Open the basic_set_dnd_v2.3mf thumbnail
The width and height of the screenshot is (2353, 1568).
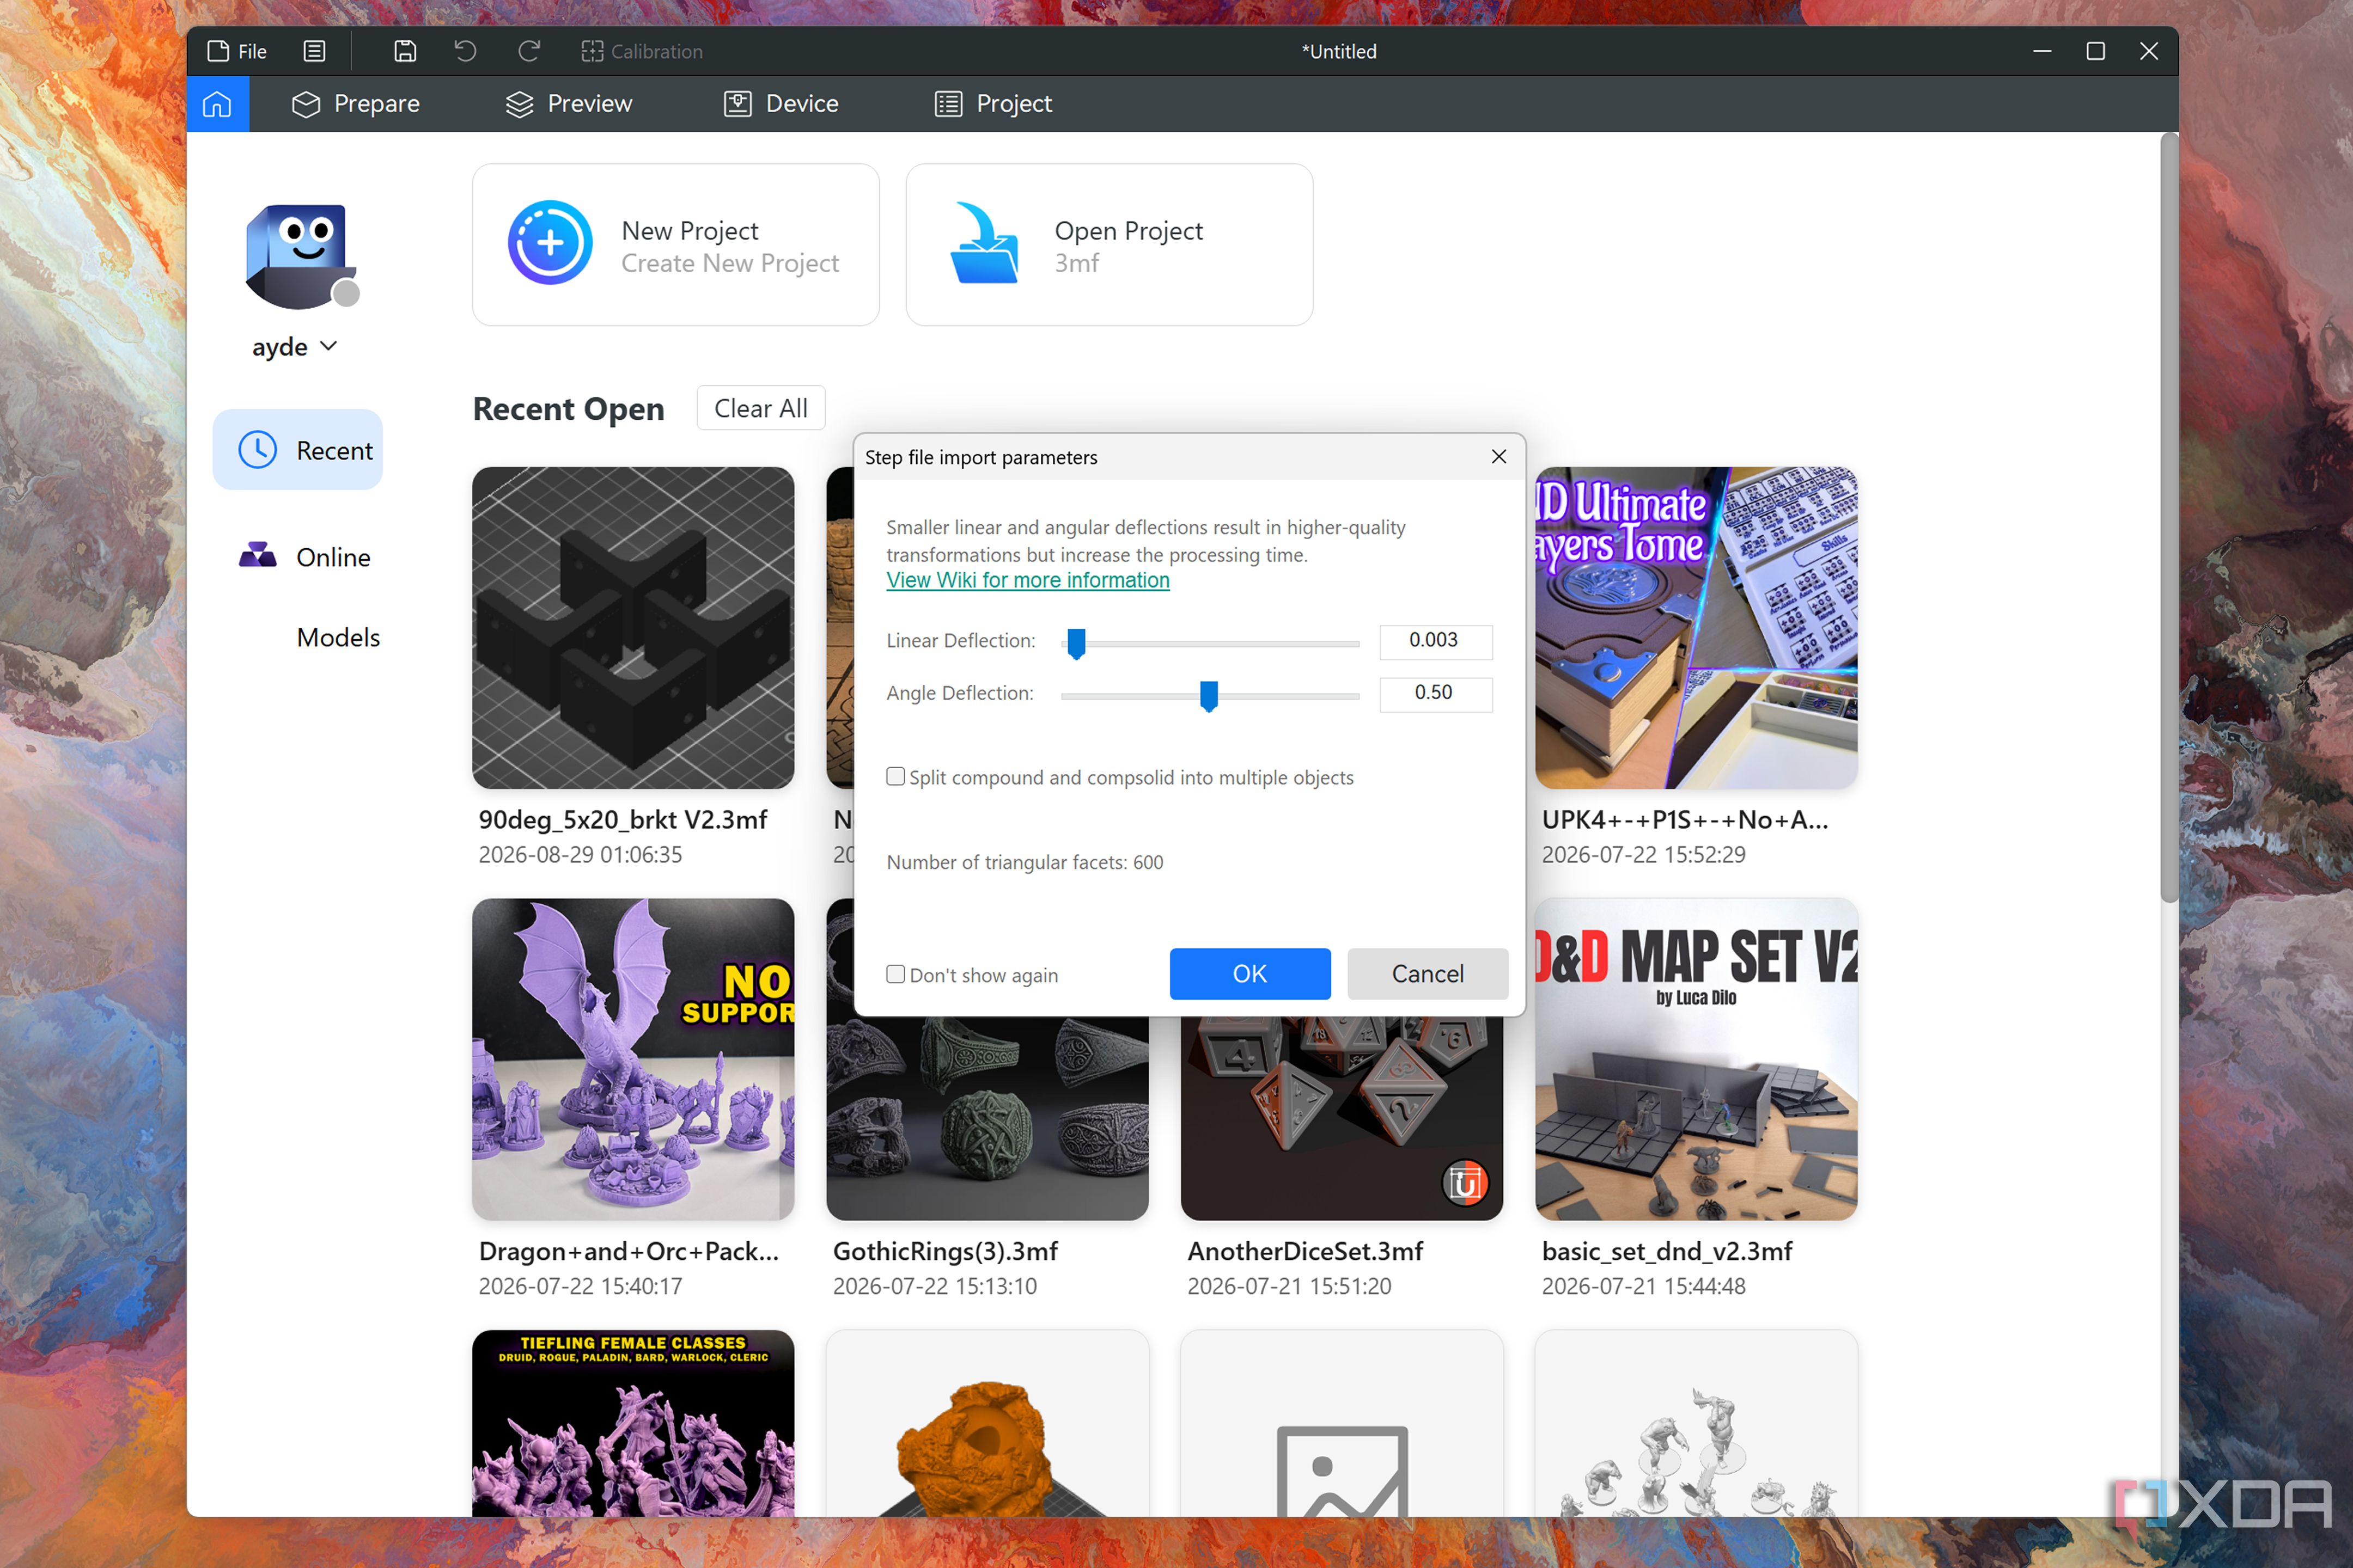pyautogui.click(x=1696, y=1059)
